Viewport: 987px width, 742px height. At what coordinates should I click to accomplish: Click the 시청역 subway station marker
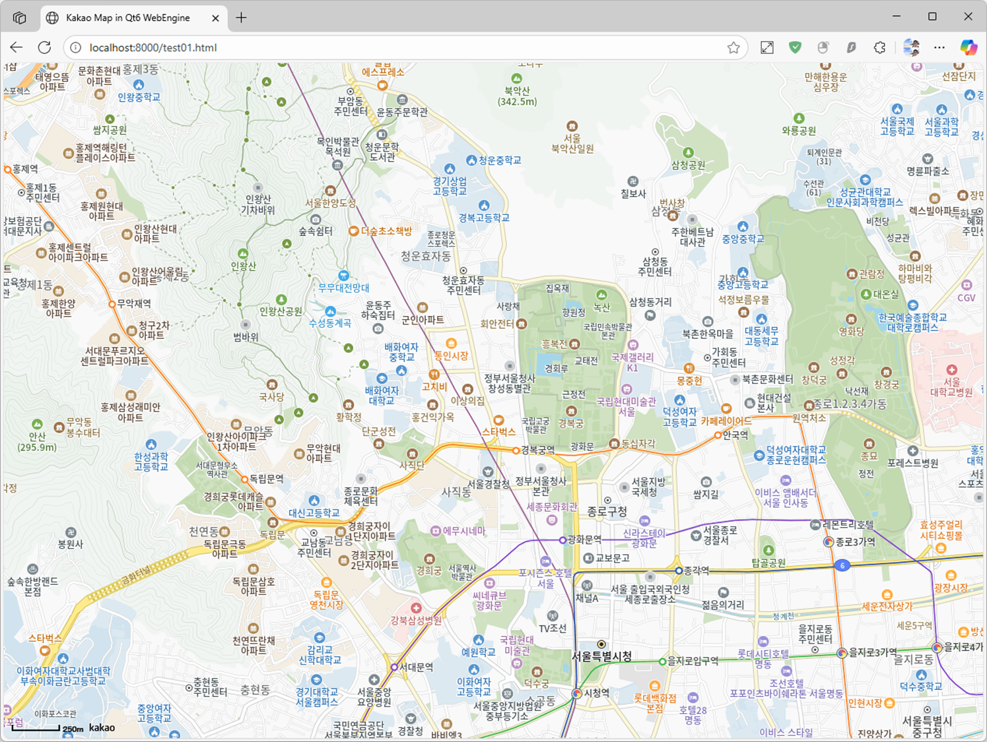tap(577, 693)
